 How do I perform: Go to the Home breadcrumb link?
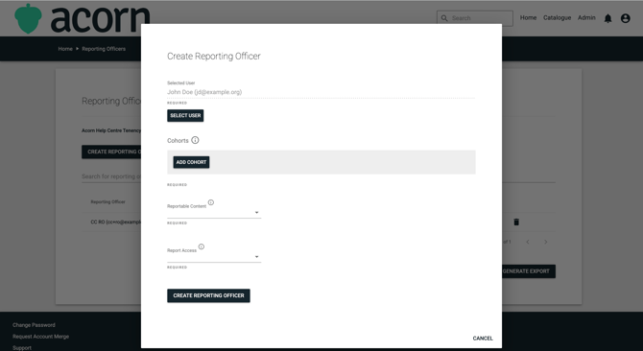click(x=65, y=49)
